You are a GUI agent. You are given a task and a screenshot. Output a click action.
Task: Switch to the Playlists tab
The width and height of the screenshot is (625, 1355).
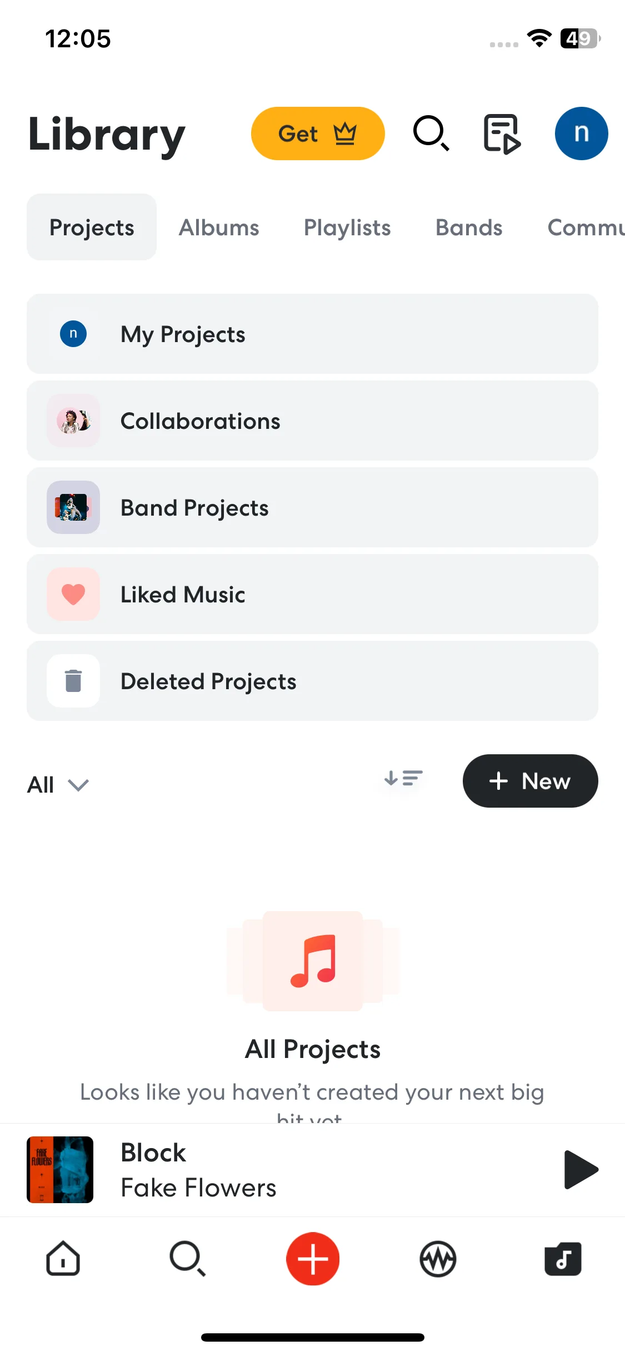[347, 227]
